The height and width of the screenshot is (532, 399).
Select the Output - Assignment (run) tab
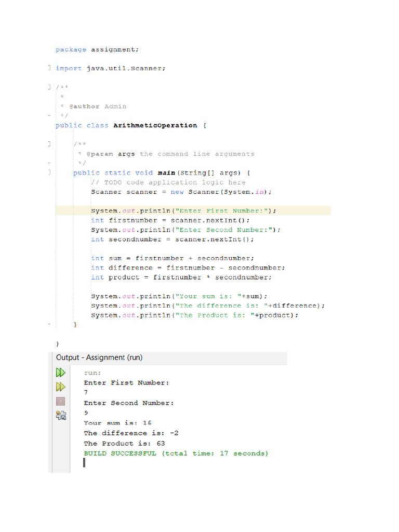coord(99,357)
